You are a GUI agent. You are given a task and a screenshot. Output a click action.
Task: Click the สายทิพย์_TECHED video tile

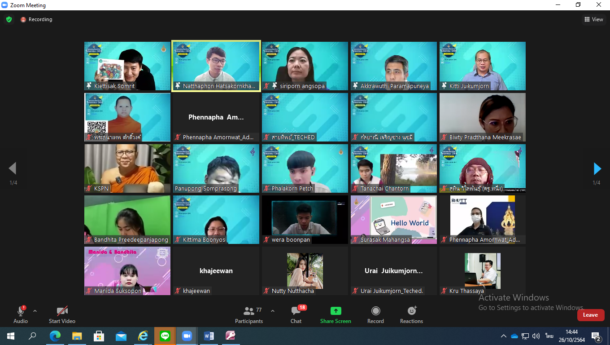[x=305, y=117]
